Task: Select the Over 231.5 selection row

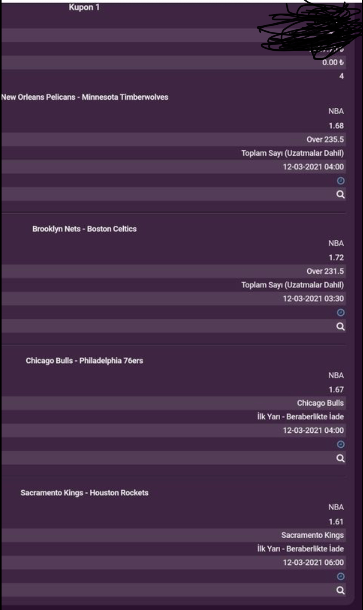Action: 173,271
